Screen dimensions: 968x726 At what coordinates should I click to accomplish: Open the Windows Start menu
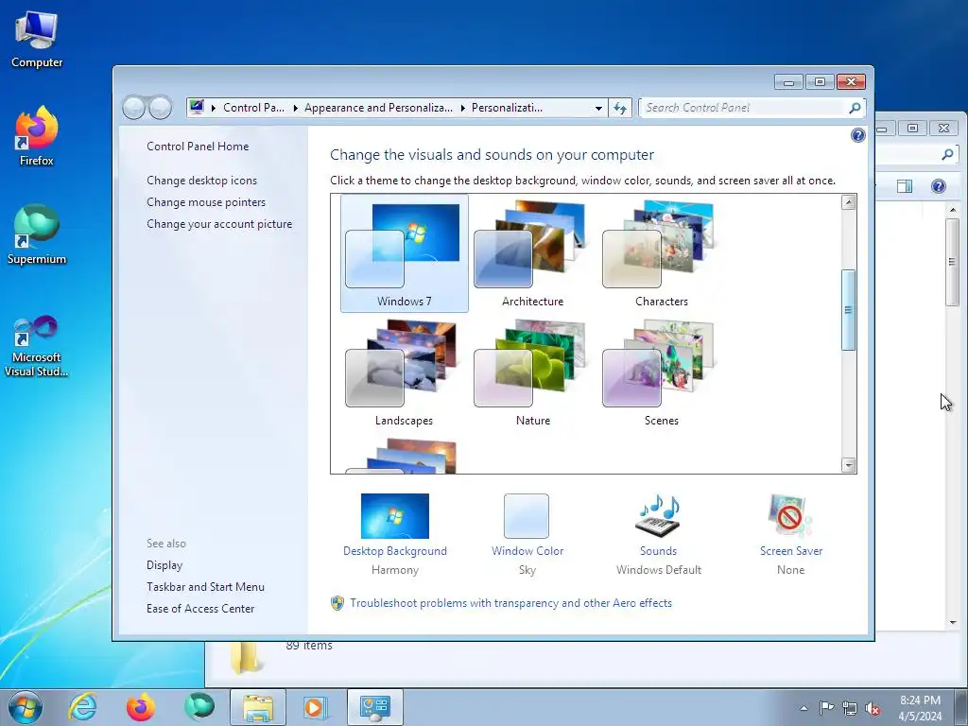(25, 707)
